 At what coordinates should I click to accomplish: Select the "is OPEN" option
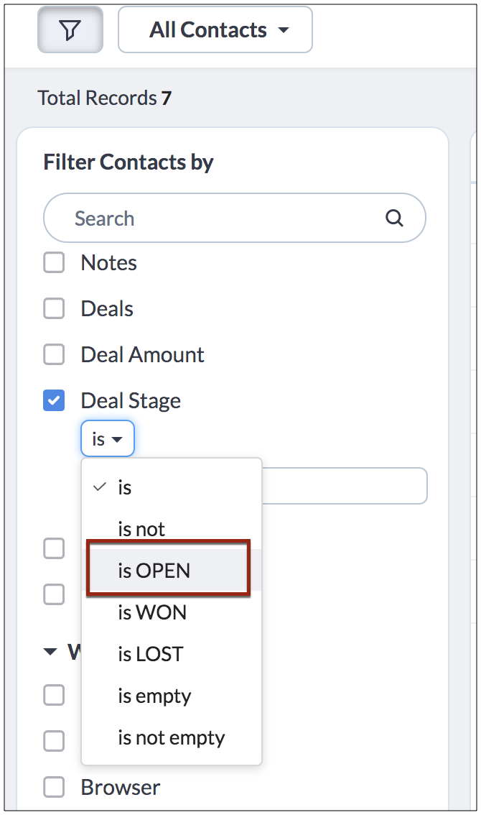[154, 571]
